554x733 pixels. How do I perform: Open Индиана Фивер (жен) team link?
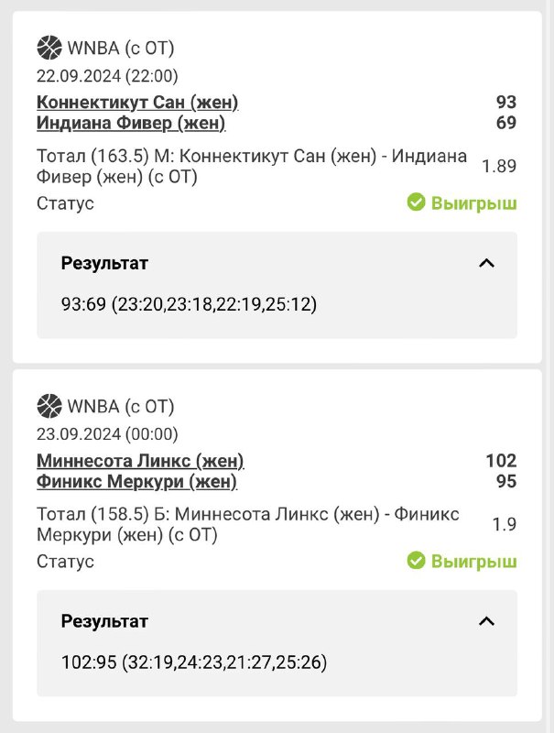(131, 123)
